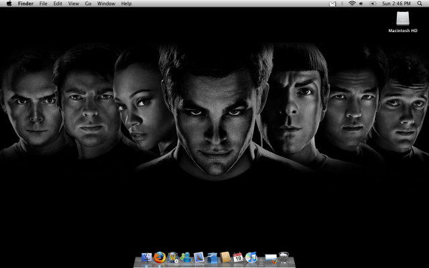Select the Macintosh HD label text

click(403, 31)
